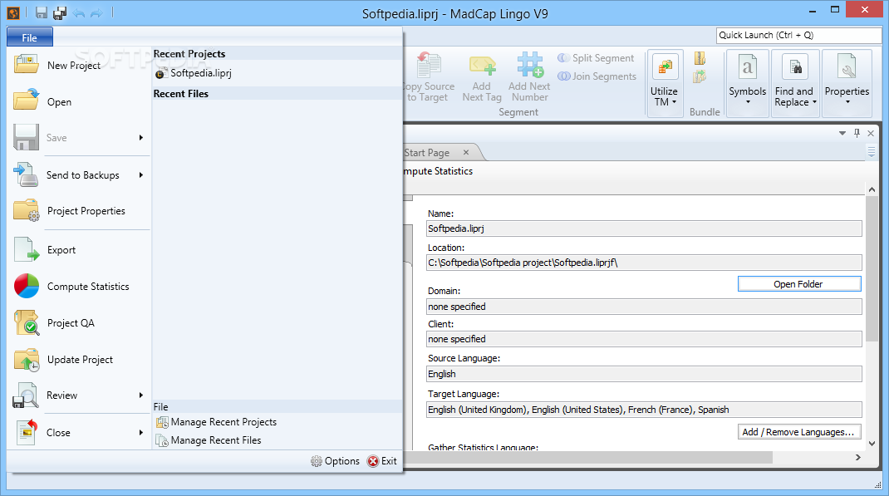This screenshot has width=889, height=496.
Task: Open the recent project Softpedia.liprj
Action: click(x=194, y=73)
